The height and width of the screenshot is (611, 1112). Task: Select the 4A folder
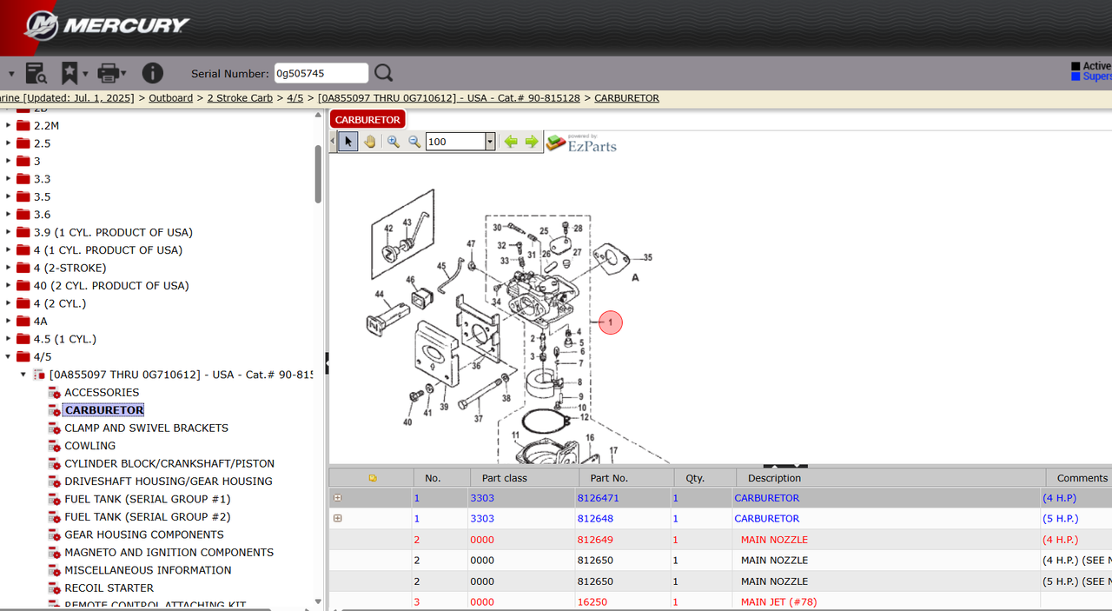tap(43, 321)
